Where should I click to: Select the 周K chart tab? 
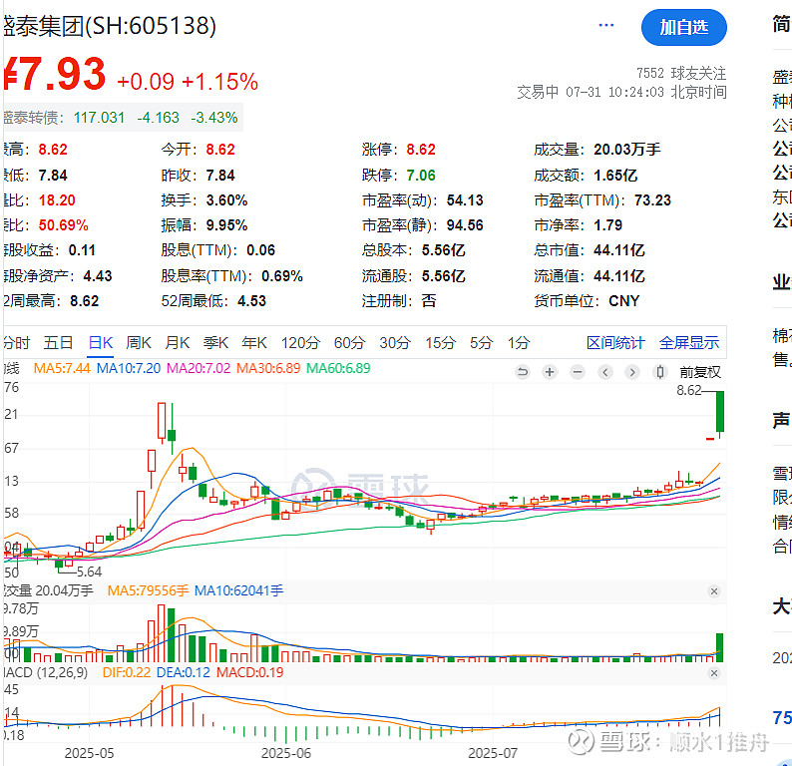139,343
